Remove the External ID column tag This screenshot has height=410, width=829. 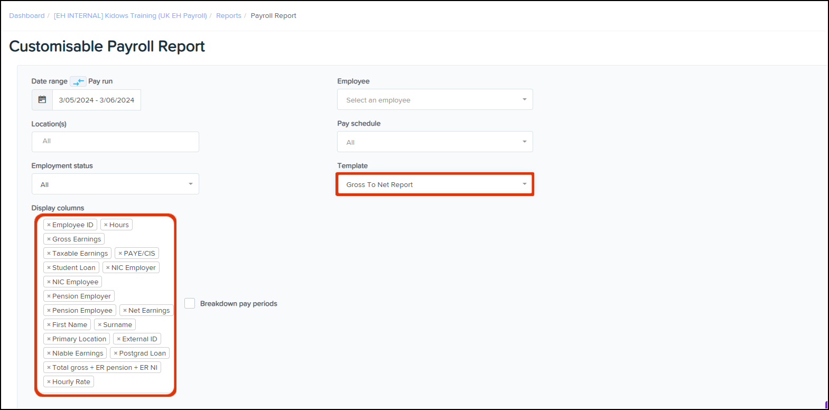pyautogui.click(x=119, y=339)
